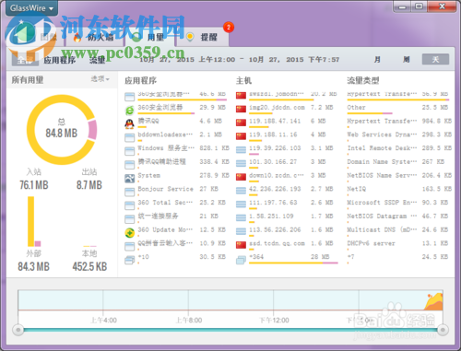461x351 pixels.
Task: Click the right timeline range slider handle
Action: pyautogui.click(x=443, y=330)
